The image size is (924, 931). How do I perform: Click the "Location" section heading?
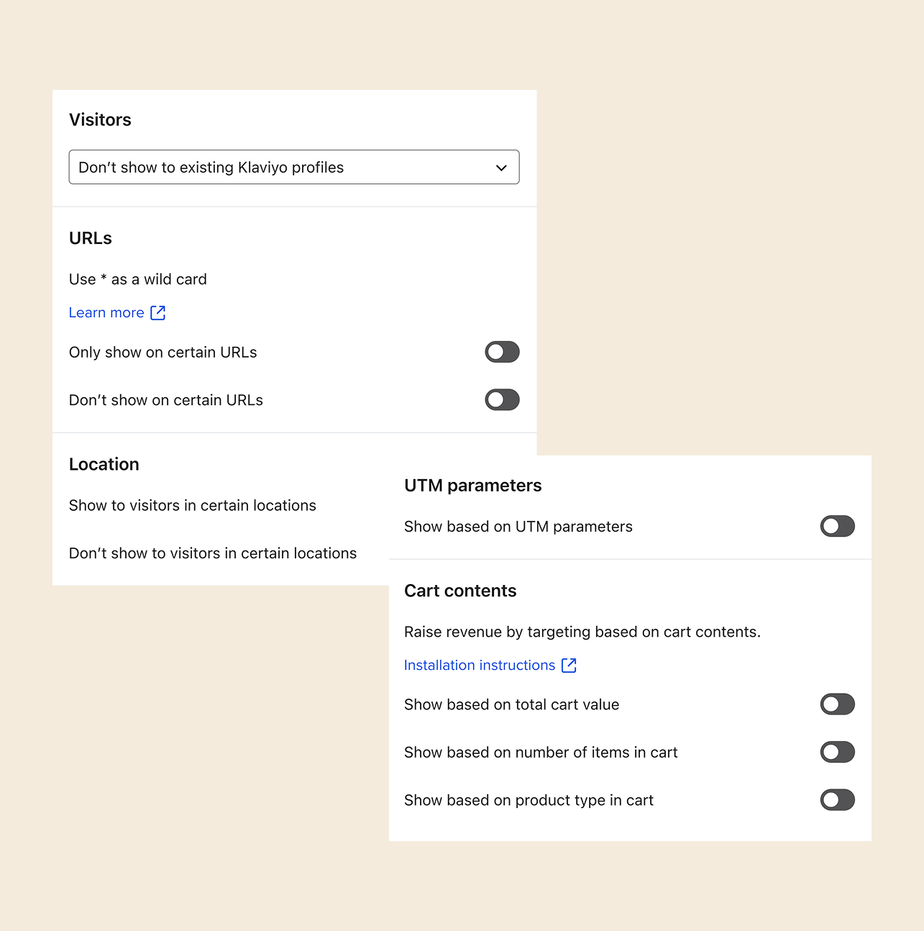104,465
